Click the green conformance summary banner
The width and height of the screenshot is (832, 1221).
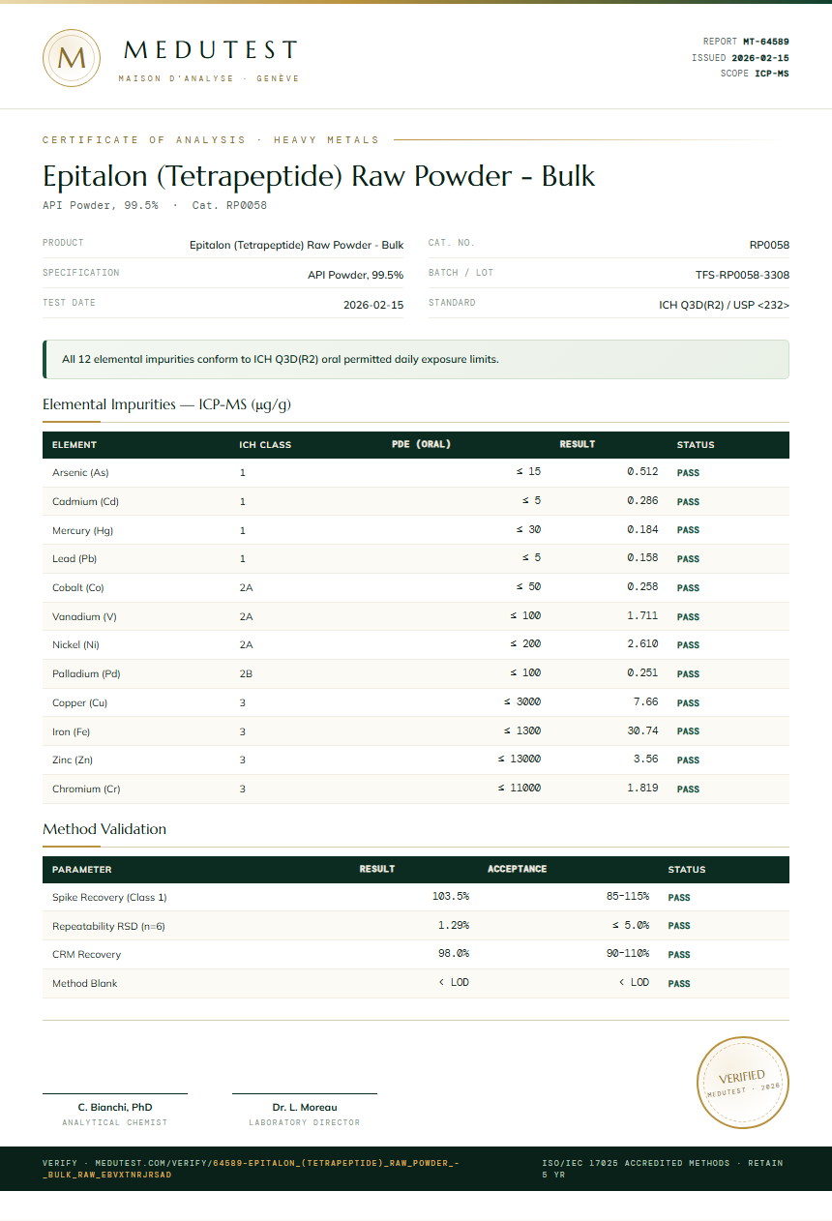coord(416,359)
